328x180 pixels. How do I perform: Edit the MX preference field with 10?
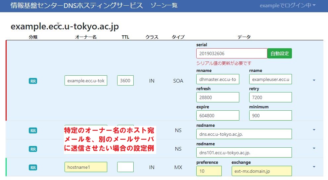tap(209, 171)
